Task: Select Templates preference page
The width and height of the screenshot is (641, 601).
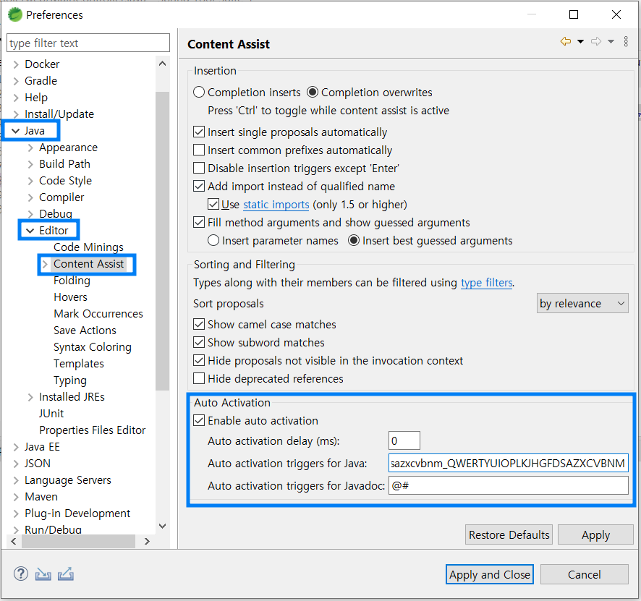Action: point(78,364)
